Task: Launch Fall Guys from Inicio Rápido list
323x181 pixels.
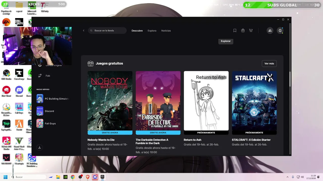Action: (x=46, y=123)
